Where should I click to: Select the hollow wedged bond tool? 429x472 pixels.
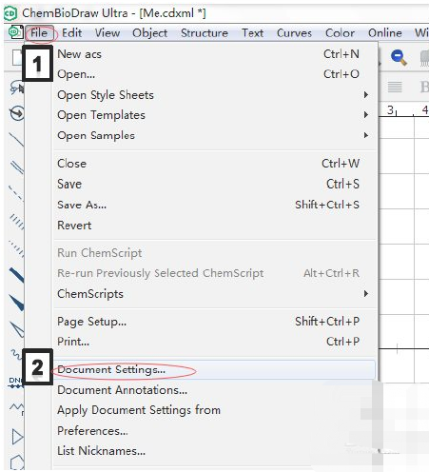point(17,330)
